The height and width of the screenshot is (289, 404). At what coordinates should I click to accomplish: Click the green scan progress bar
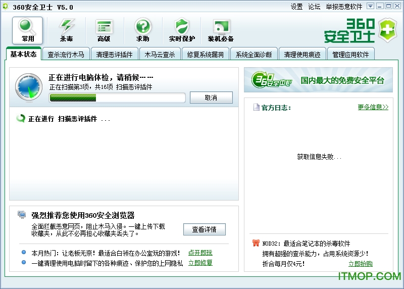pyautogui.click(x=117, y=98)
